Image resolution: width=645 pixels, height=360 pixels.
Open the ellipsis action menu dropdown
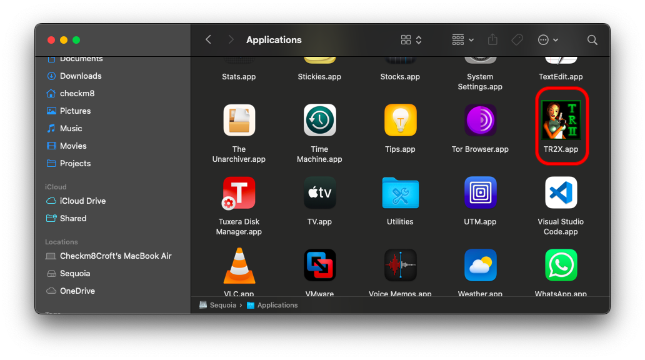pyautogui.click(x=548, y=40)
